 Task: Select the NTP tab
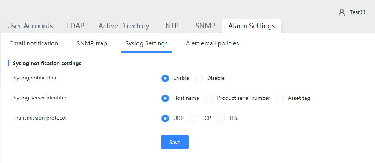(x=172, y=26)
